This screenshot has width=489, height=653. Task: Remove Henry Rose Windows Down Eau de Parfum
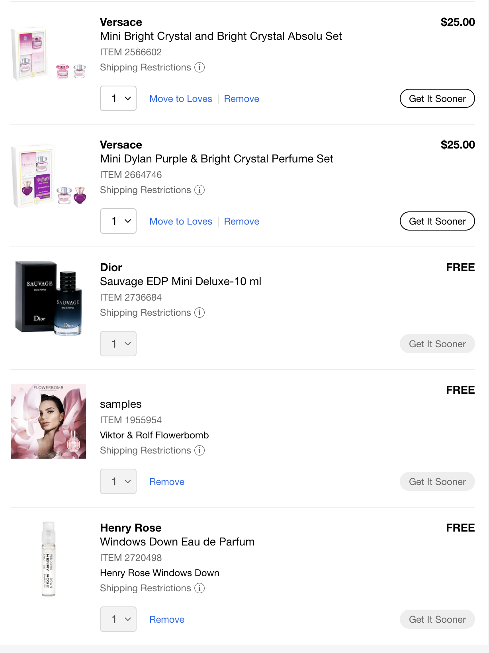point(167,620)
